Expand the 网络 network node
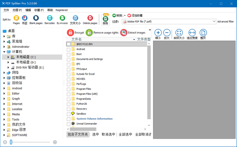 (x=4, y=73)
